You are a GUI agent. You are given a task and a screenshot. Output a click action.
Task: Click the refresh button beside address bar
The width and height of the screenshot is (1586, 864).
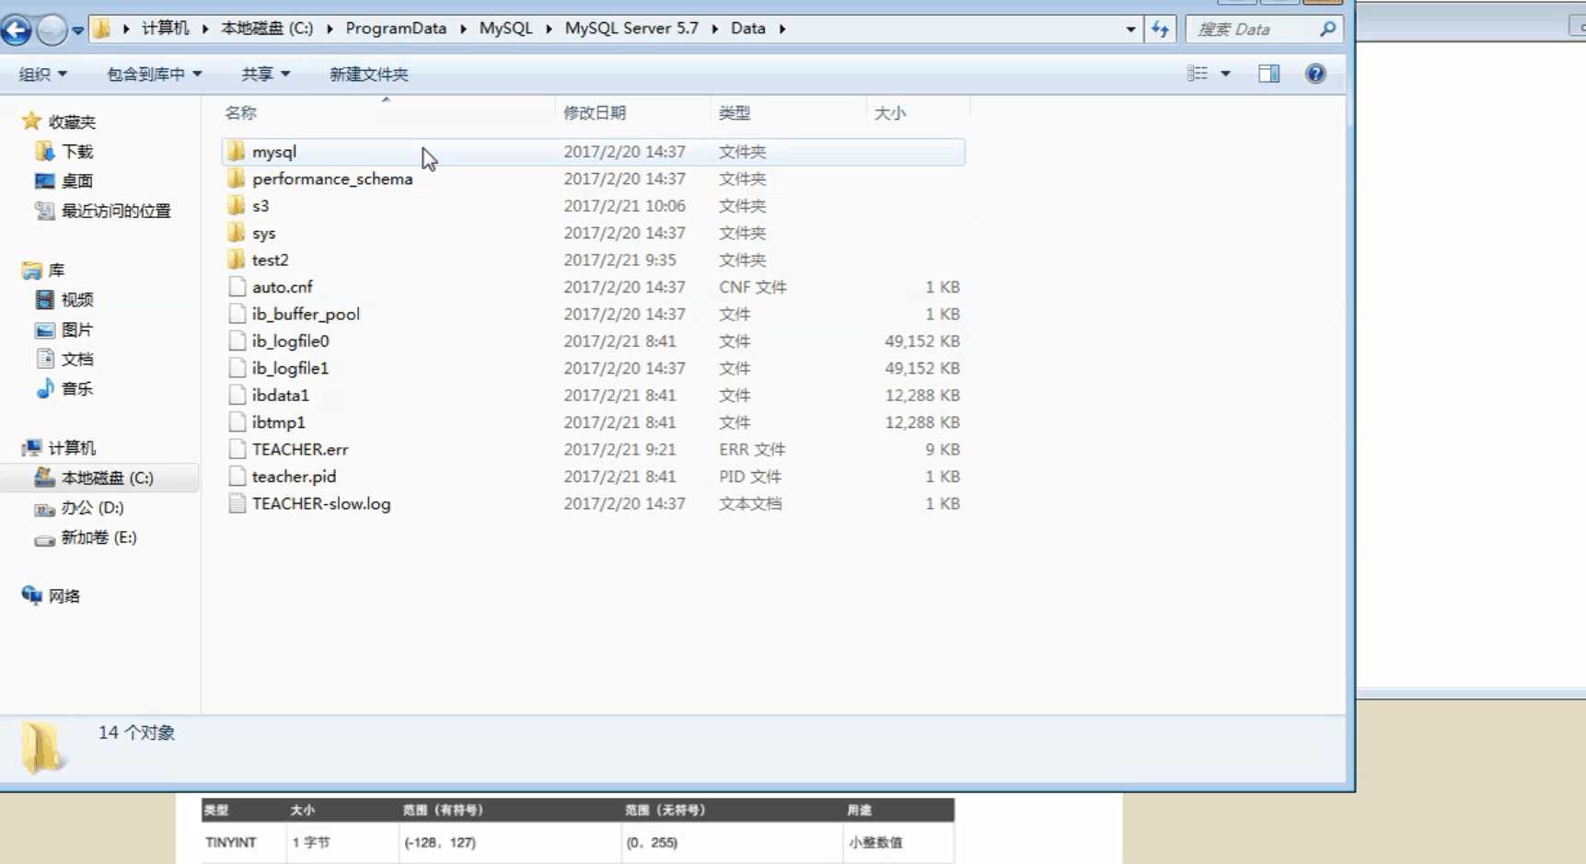click(x=1160, y=29)
